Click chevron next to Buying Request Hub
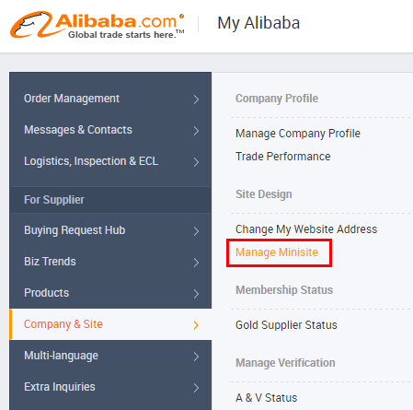Screen dimensions: 413x410 pyautogui.click(x=196, y=231)
